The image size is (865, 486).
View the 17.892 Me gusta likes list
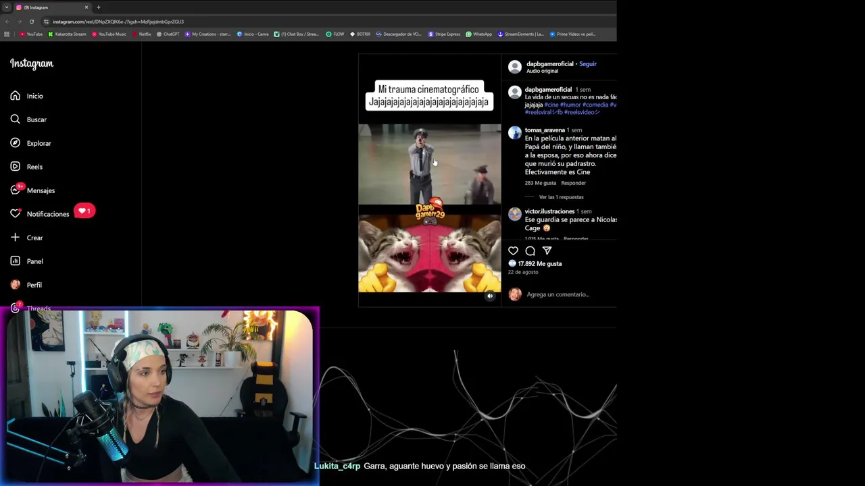539,264
